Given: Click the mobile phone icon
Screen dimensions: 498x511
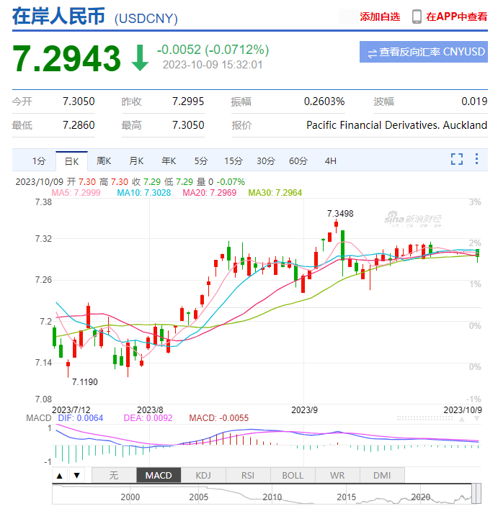Looking at the screenshot, I should click(417, 17).
